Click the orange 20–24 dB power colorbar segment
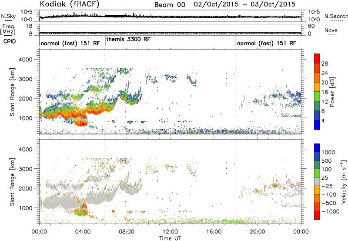Screen dimensions: 348x241 point(317,77)
